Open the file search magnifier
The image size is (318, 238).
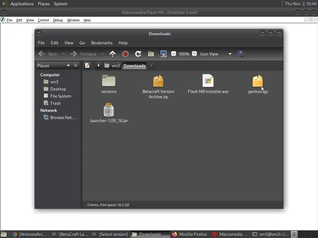240,54
